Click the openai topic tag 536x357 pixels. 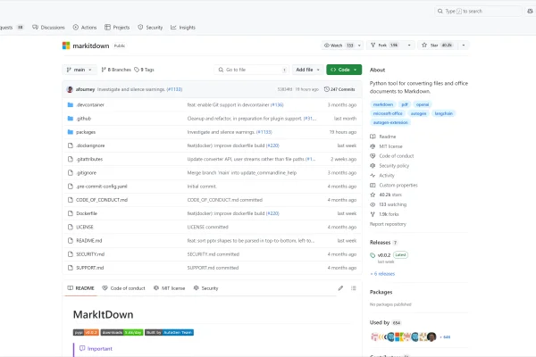(x=423, y=104)
